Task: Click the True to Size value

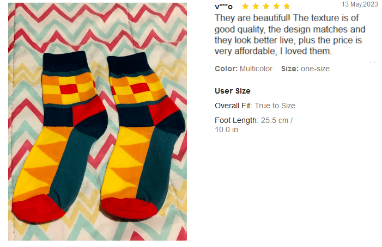Action: (x=275, y=106)
